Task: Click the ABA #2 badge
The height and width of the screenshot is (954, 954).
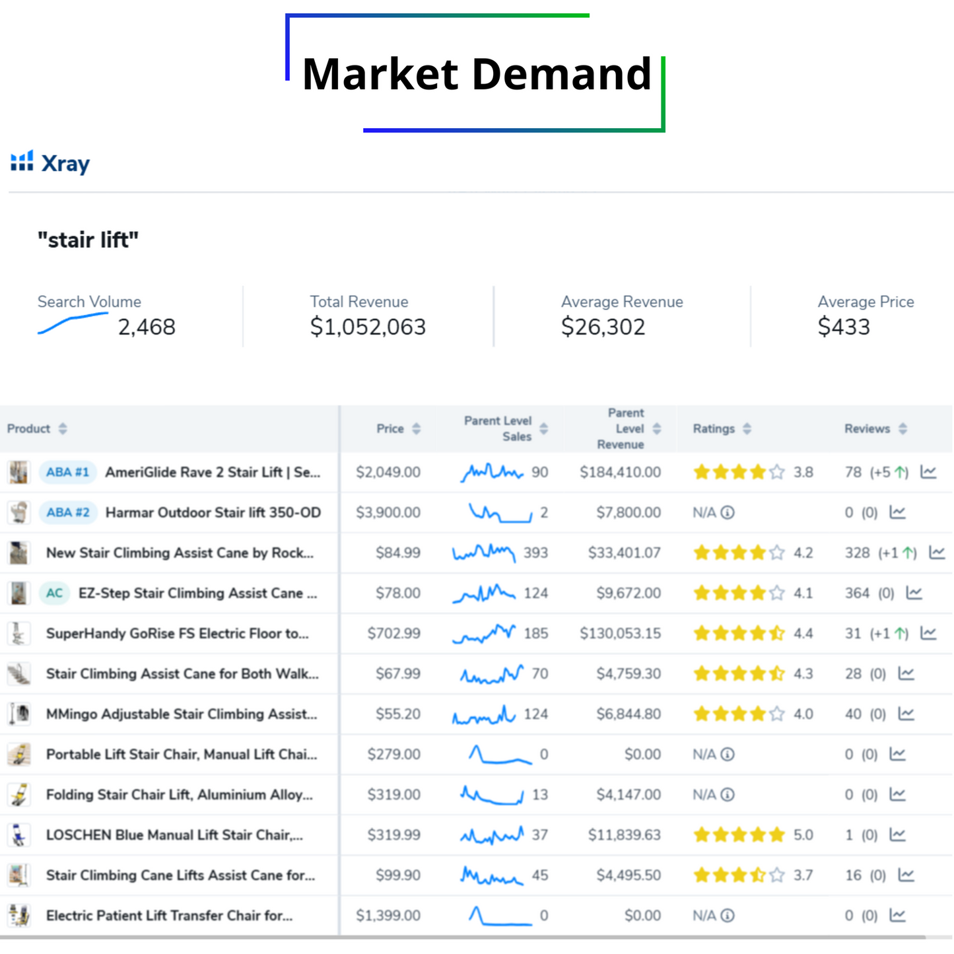Action: pos(68,512)
